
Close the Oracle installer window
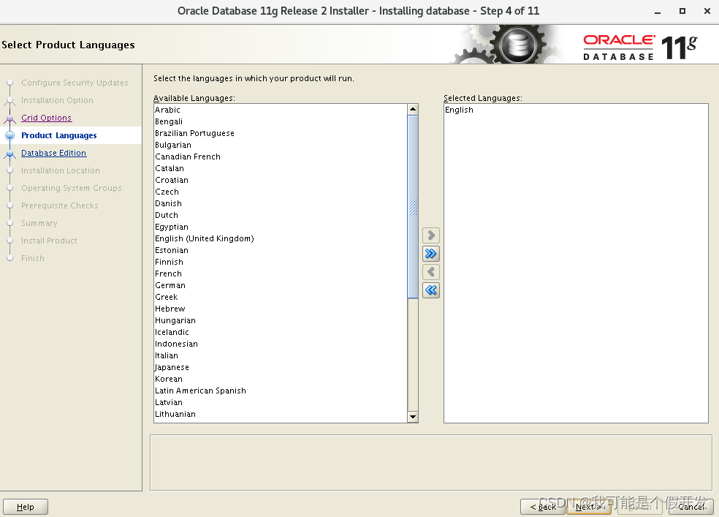click(x=707, y=11)
